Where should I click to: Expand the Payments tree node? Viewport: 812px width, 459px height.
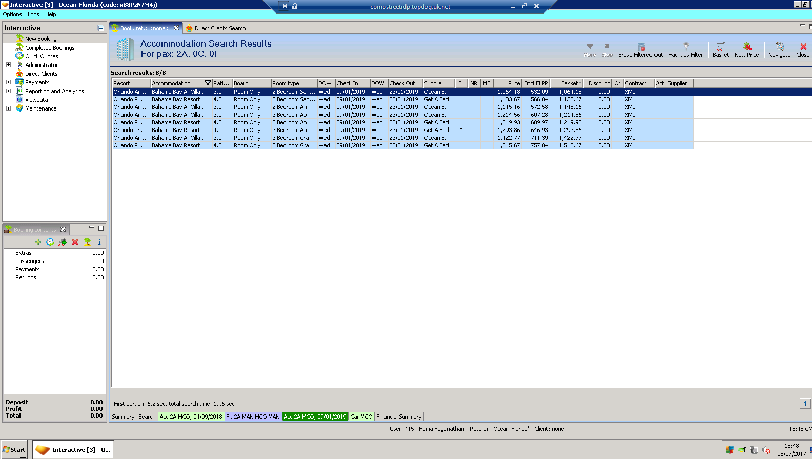coord(8,82)
